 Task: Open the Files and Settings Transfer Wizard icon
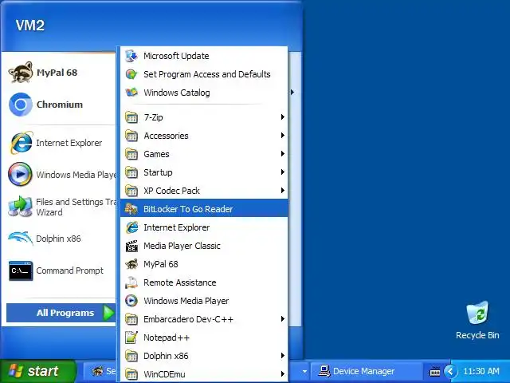pos(20,207)
